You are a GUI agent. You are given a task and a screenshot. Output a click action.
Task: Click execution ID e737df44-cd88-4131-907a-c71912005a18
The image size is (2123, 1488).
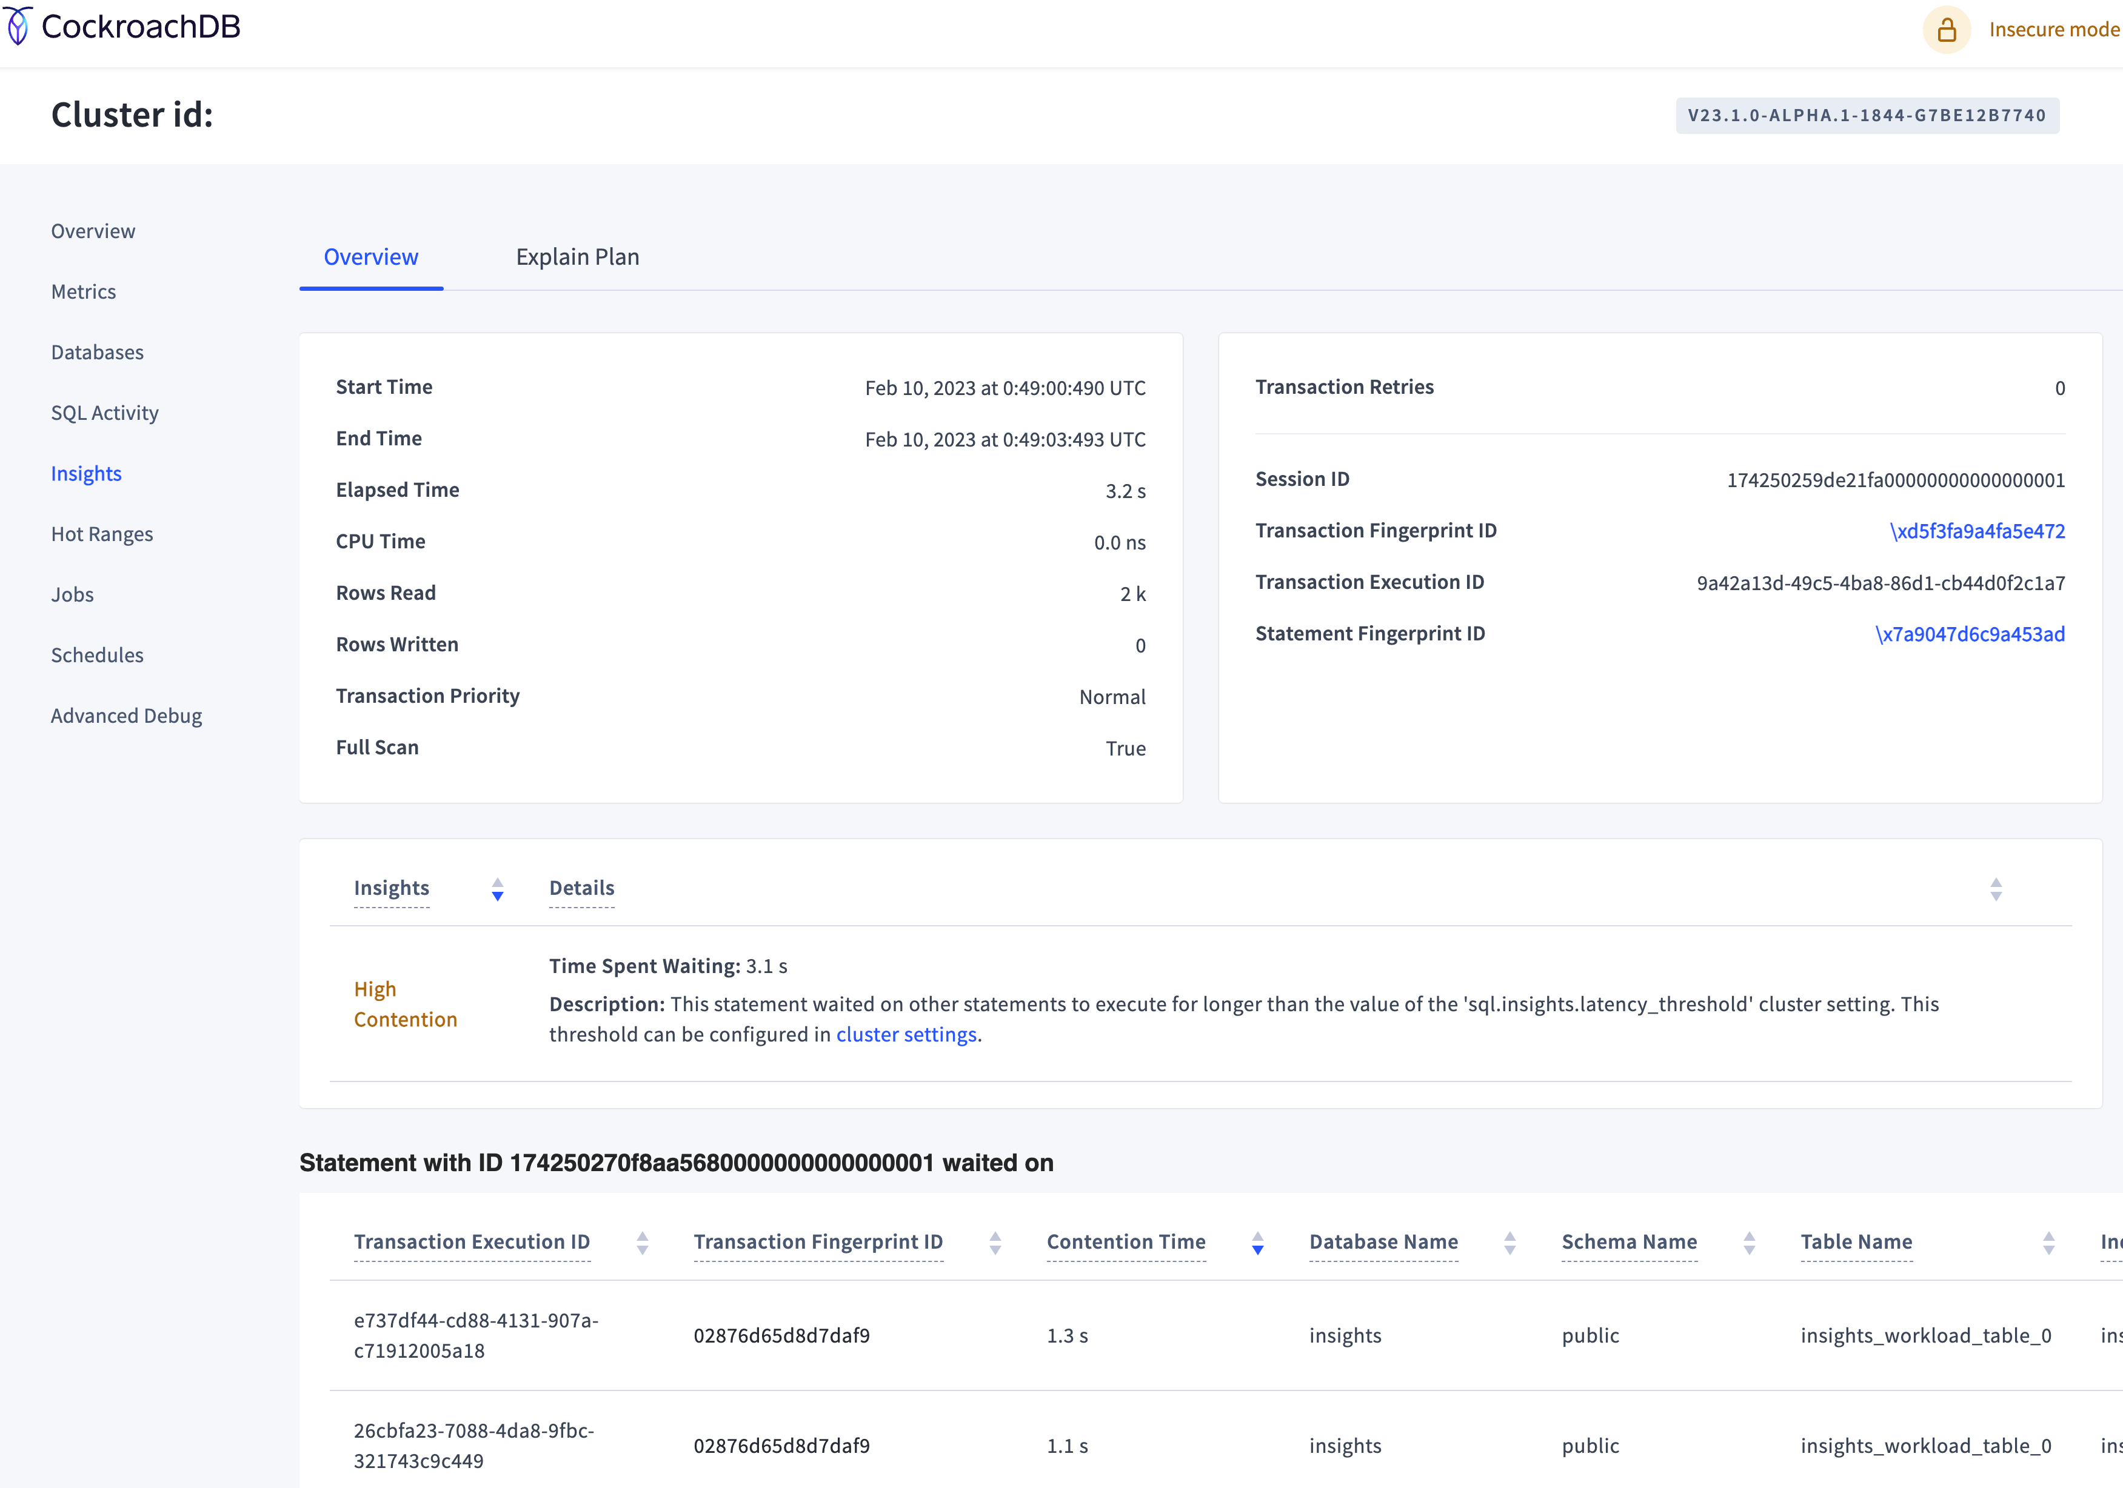(x=476, y=1335)
